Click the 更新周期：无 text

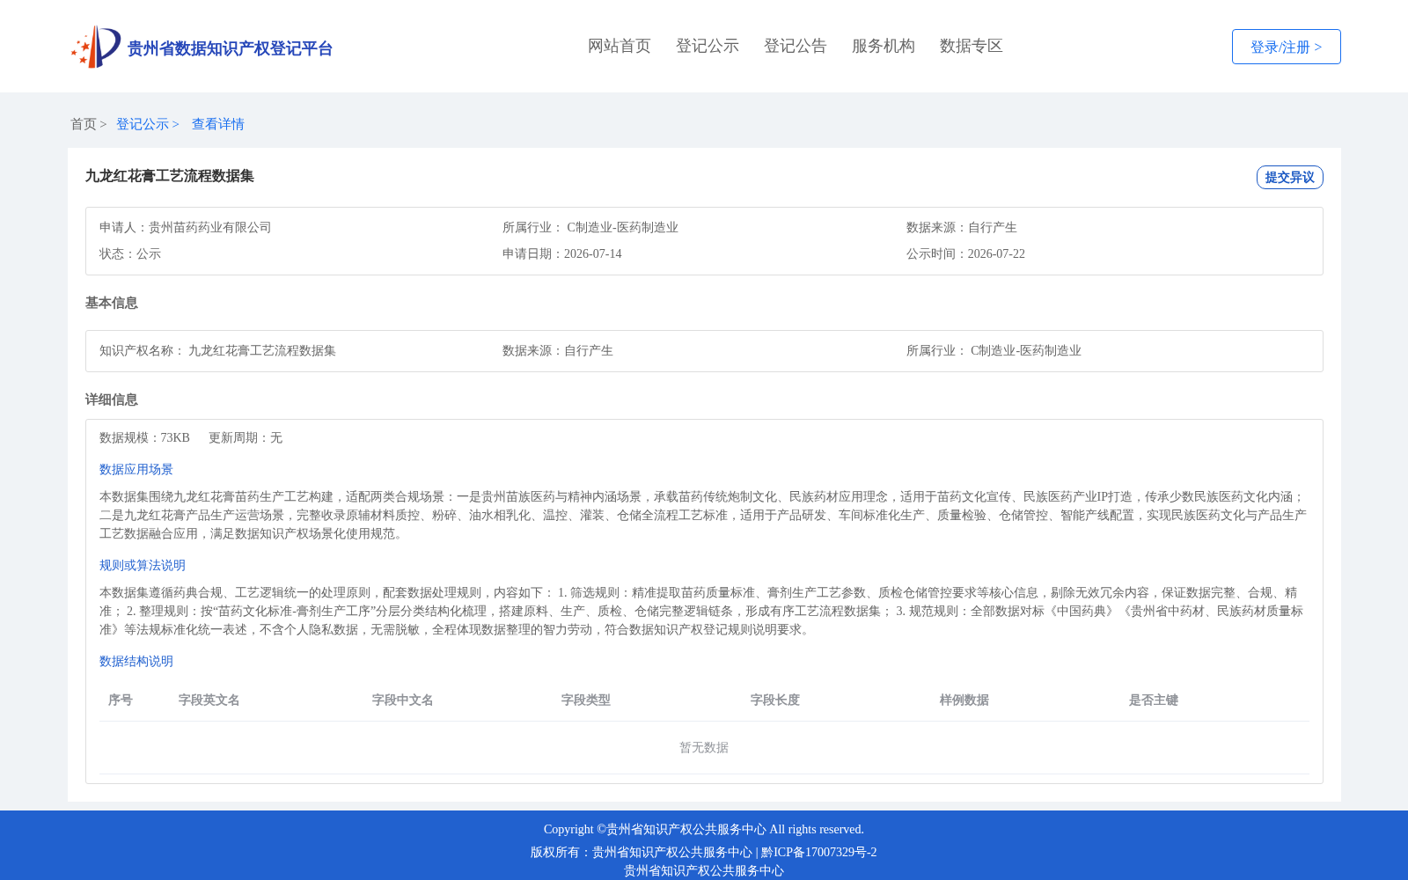tap(246, 437)
